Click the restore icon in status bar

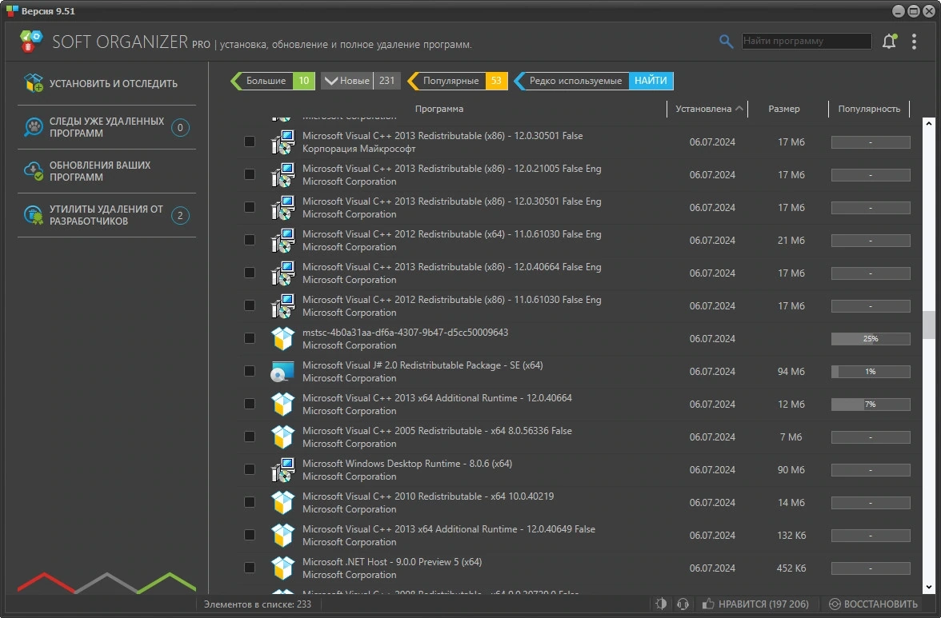[835, 604]
